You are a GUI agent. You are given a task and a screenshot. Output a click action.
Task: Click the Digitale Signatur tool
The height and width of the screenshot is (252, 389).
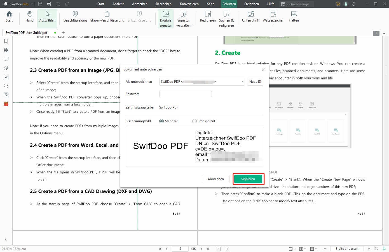tap(166, 18)
